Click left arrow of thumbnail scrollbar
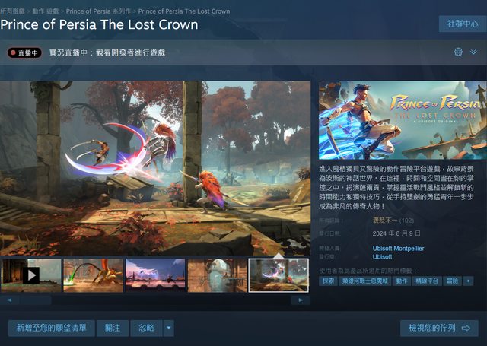 (x=9, y=300)
